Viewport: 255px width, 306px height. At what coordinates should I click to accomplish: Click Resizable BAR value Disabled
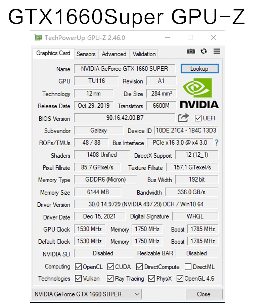pyautogui.click(x=197, y=253)
